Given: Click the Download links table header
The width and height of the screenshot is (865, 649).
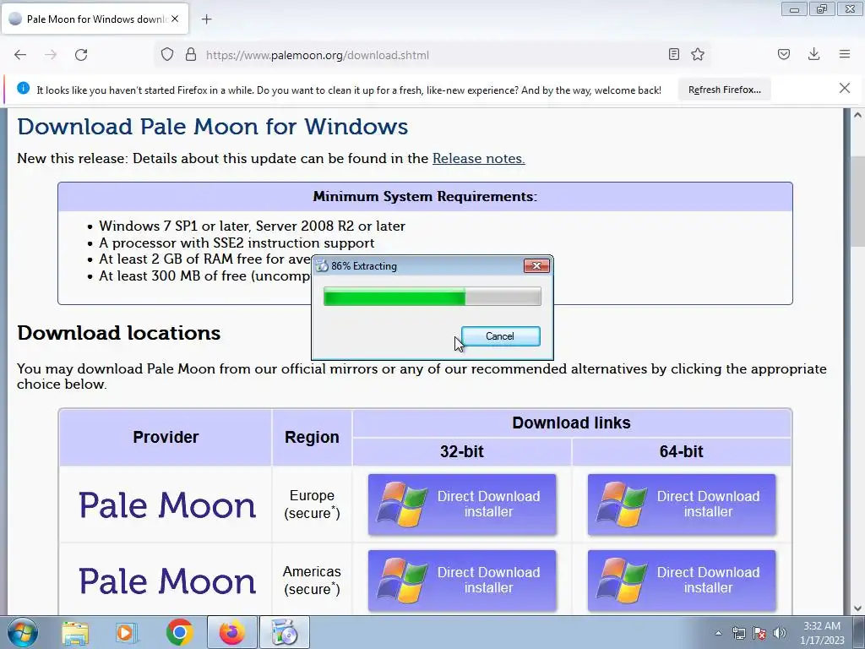Looking at the screenshot, I should (572, 423).
